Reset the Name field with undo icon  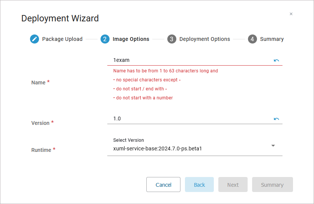coord(276,60)
